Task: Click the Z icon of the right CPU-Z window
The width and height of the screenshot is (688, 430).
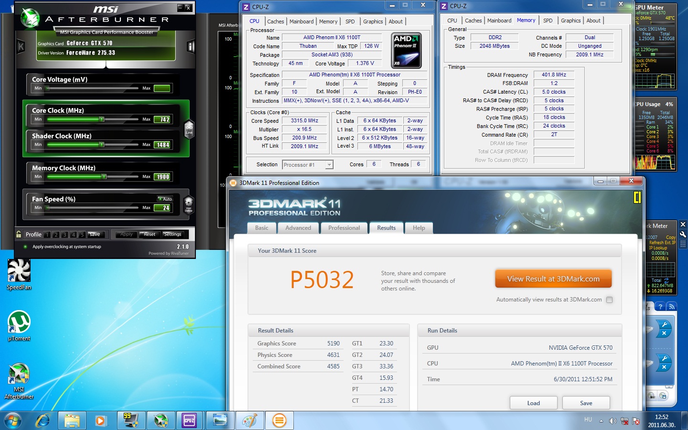Action: (444, 6)
